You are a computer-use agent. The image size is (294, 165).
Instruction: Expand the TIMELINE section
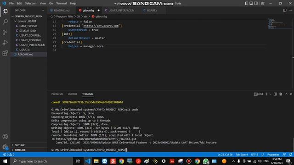[28, 150]
